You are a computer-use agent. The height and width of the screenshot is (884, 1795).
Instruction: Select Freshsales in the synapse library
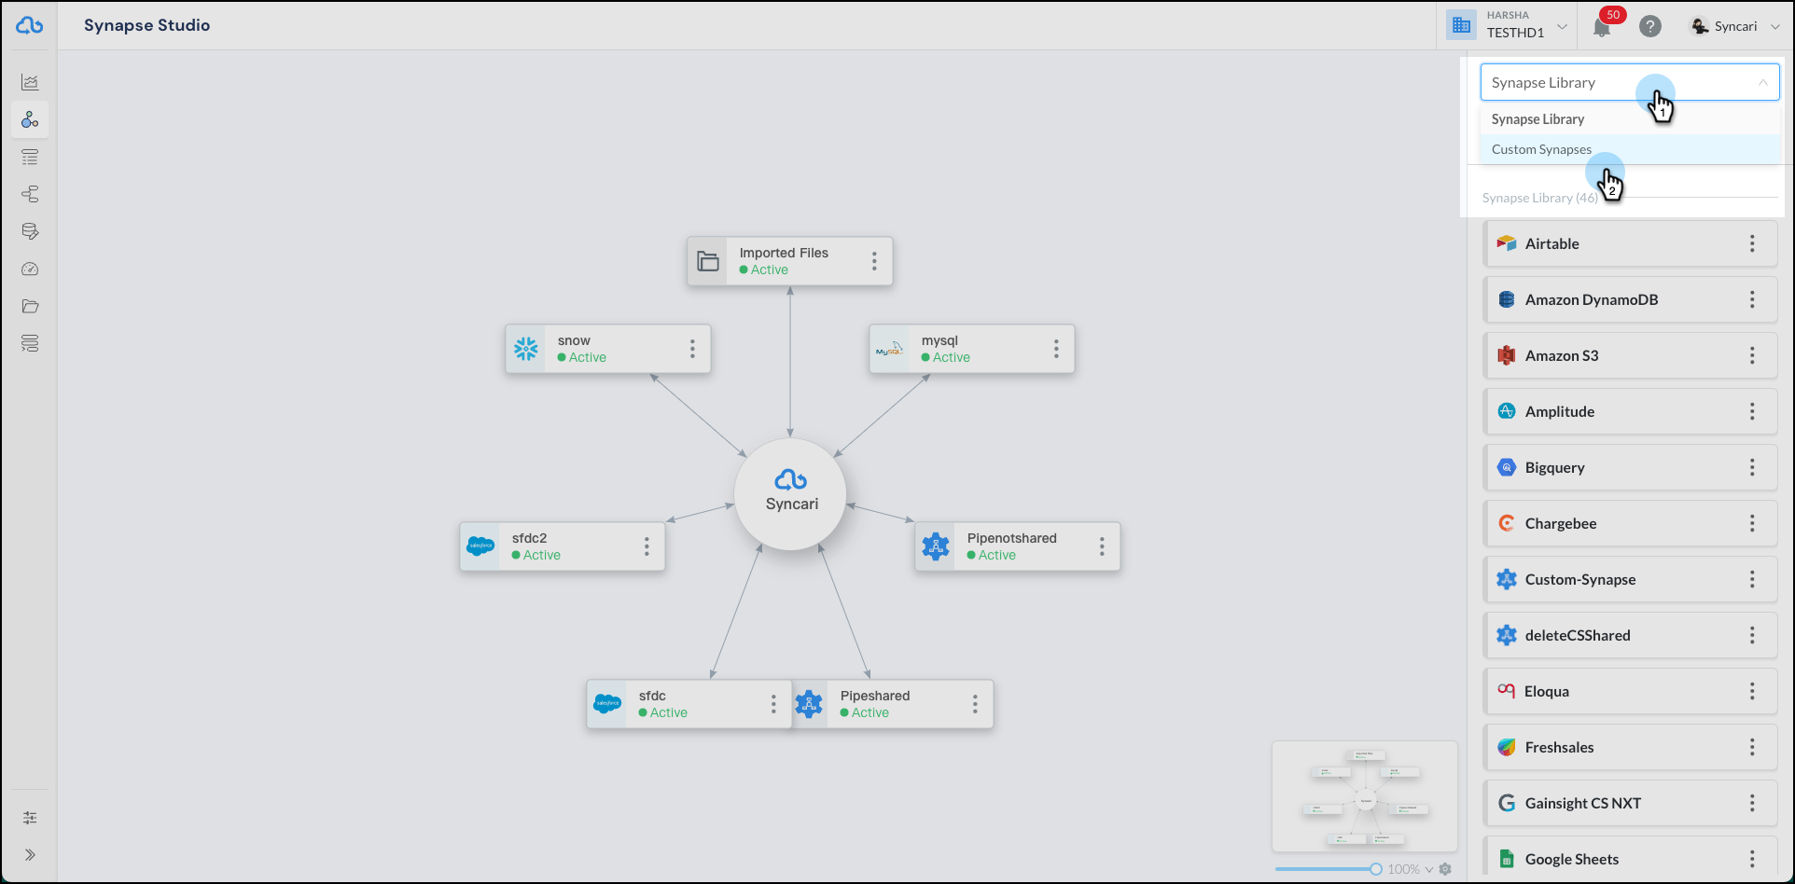pos(1631,747)
